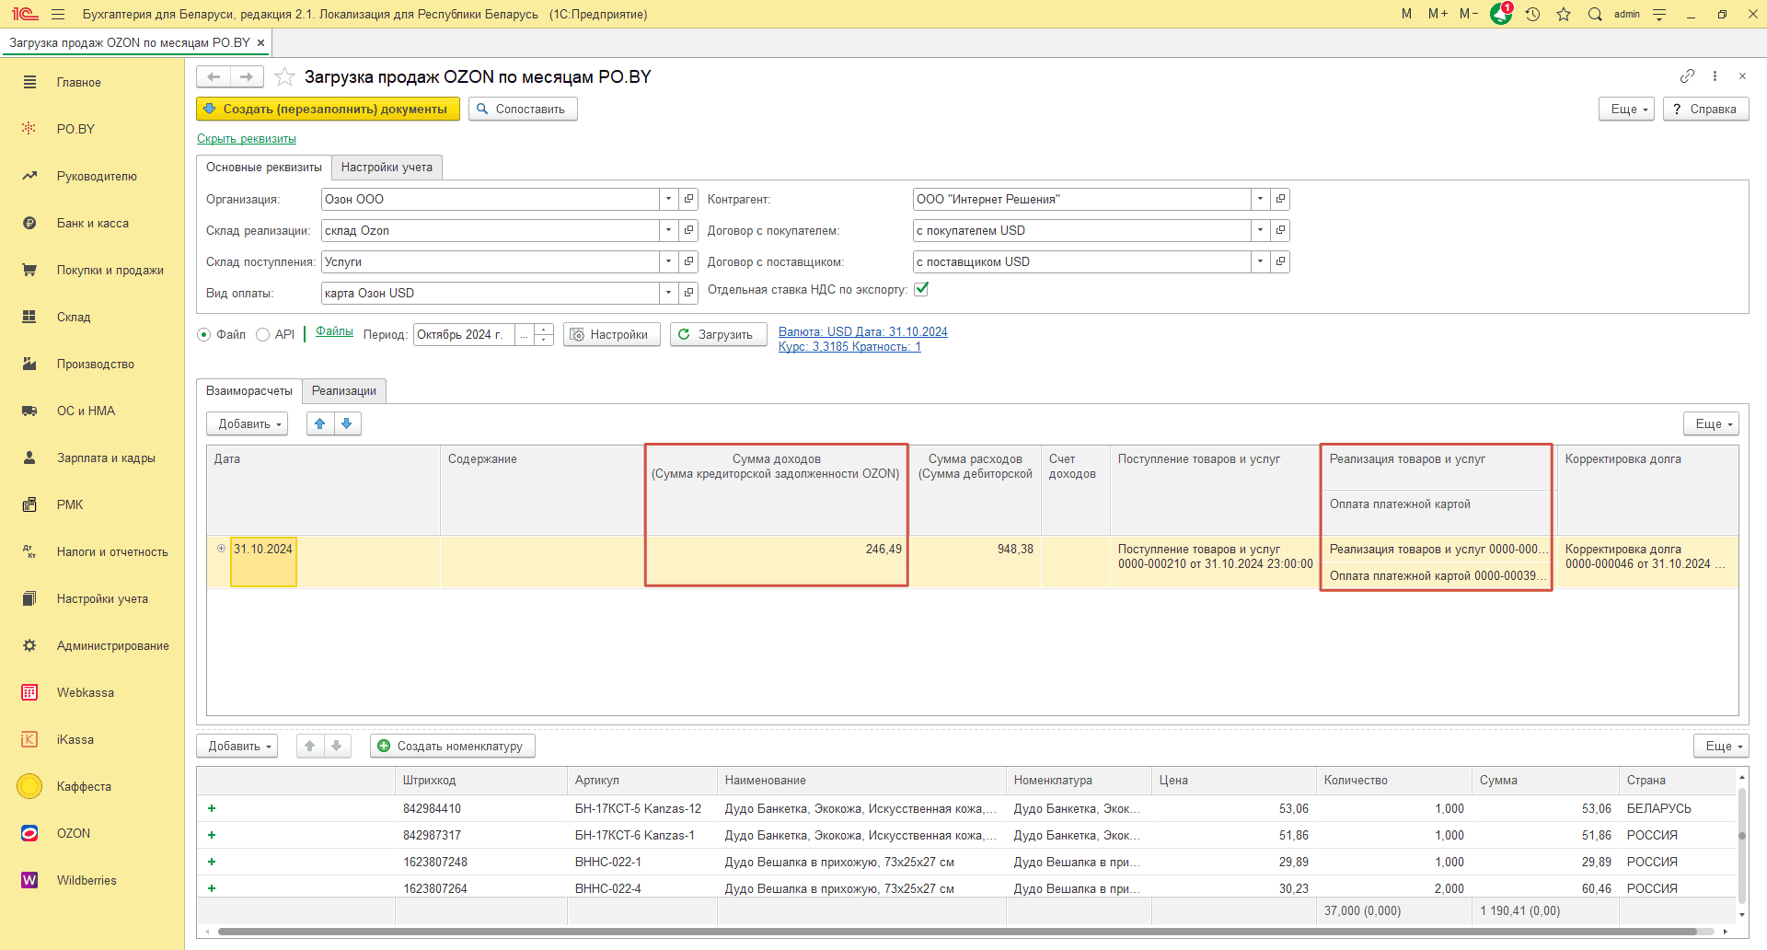
Task: Expand the 31.10.2024 row tree node
Action: 221,548
